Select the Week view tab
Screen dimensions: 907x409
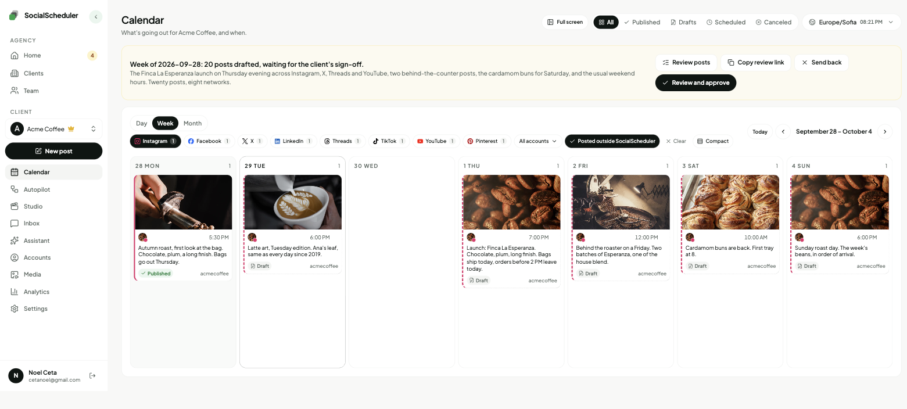click(165, 123)
